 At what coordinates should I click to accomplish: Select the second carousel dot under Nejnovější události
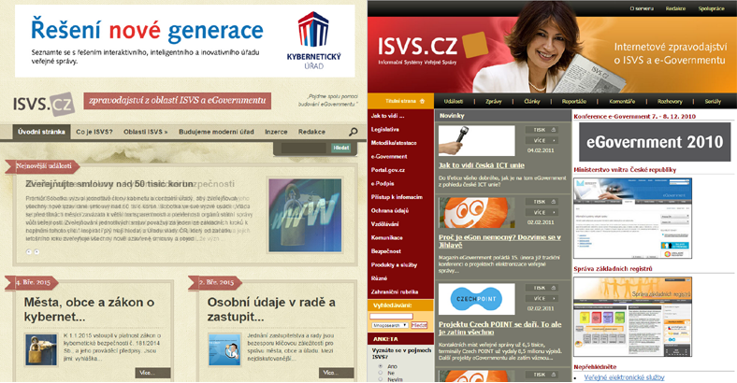pos(36,252)
